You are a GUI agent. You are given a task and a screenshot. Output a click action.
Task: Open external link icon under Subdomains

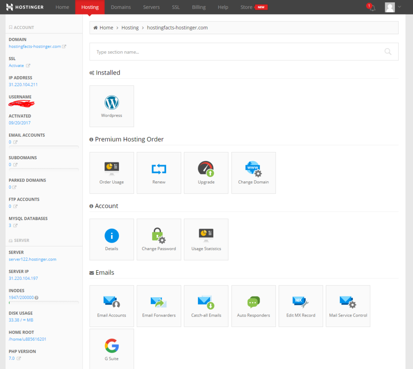tap(15, 165)
